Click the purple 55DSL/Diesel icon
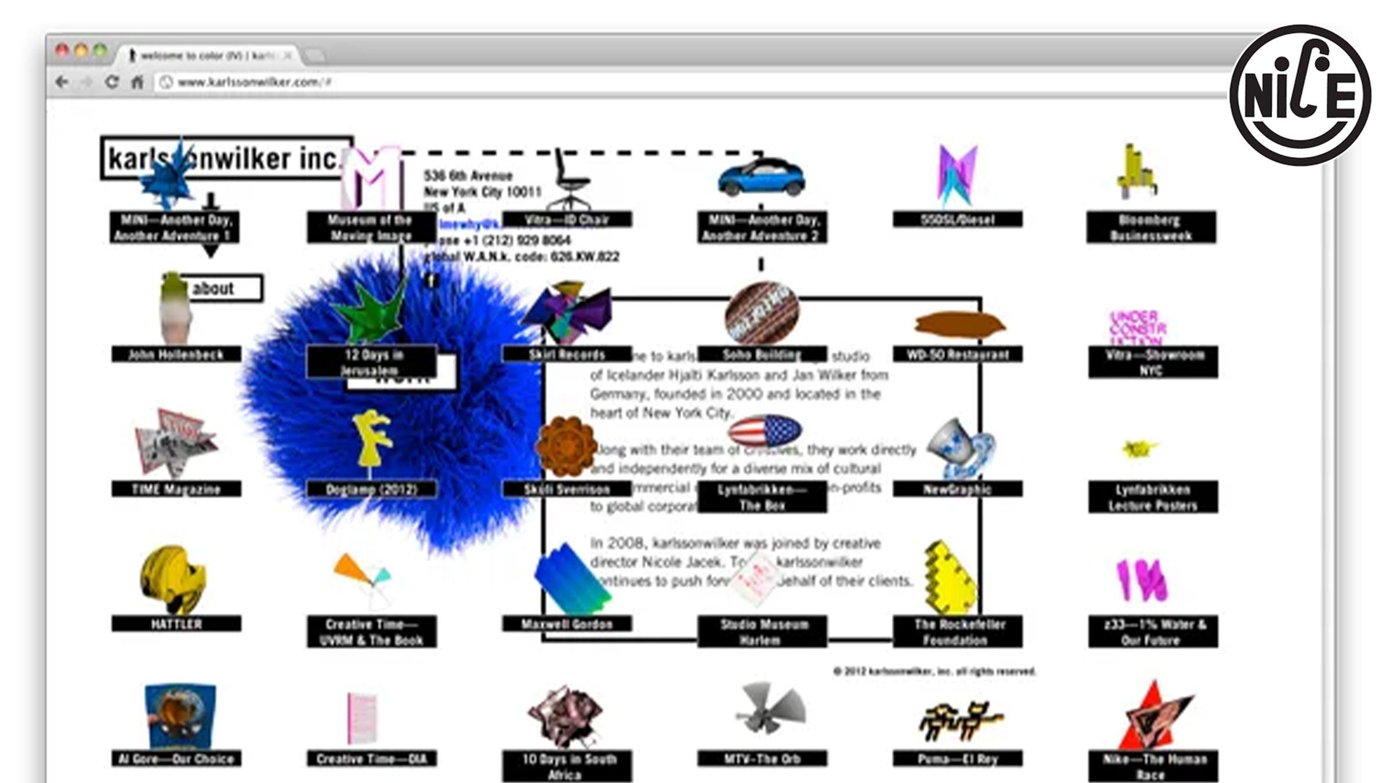Screen dimensions: 1393x783 pyautogui.click(x=957, y=175)
